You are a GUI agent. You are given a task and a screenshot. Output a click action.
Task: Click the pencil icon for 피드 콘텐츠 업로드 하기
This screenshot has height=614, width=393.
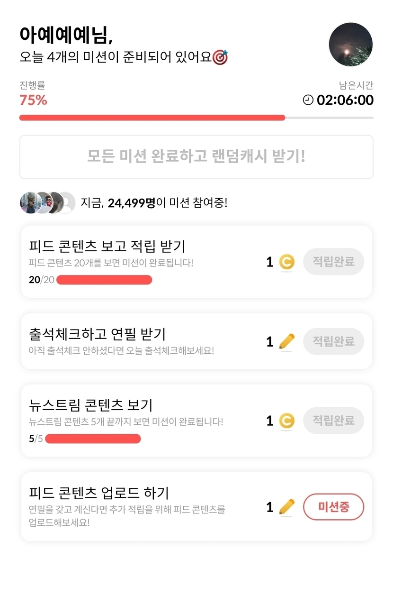pyautogui.click(x=286, y=507)
